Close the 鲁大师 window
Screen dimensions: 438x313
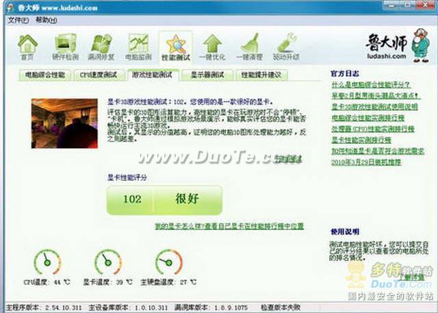click(x=426, y=5)
